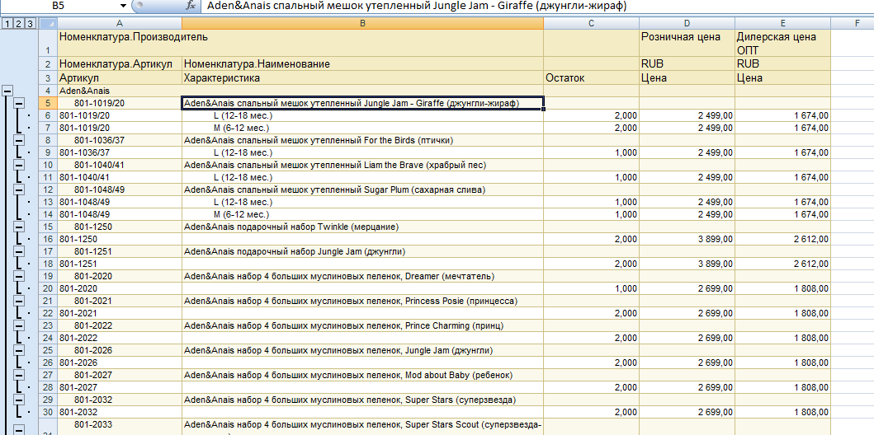This screenshot has height=435, width=874.
Task: Select cell with For the Birds (птички)
Action: [x=362, y=140]
